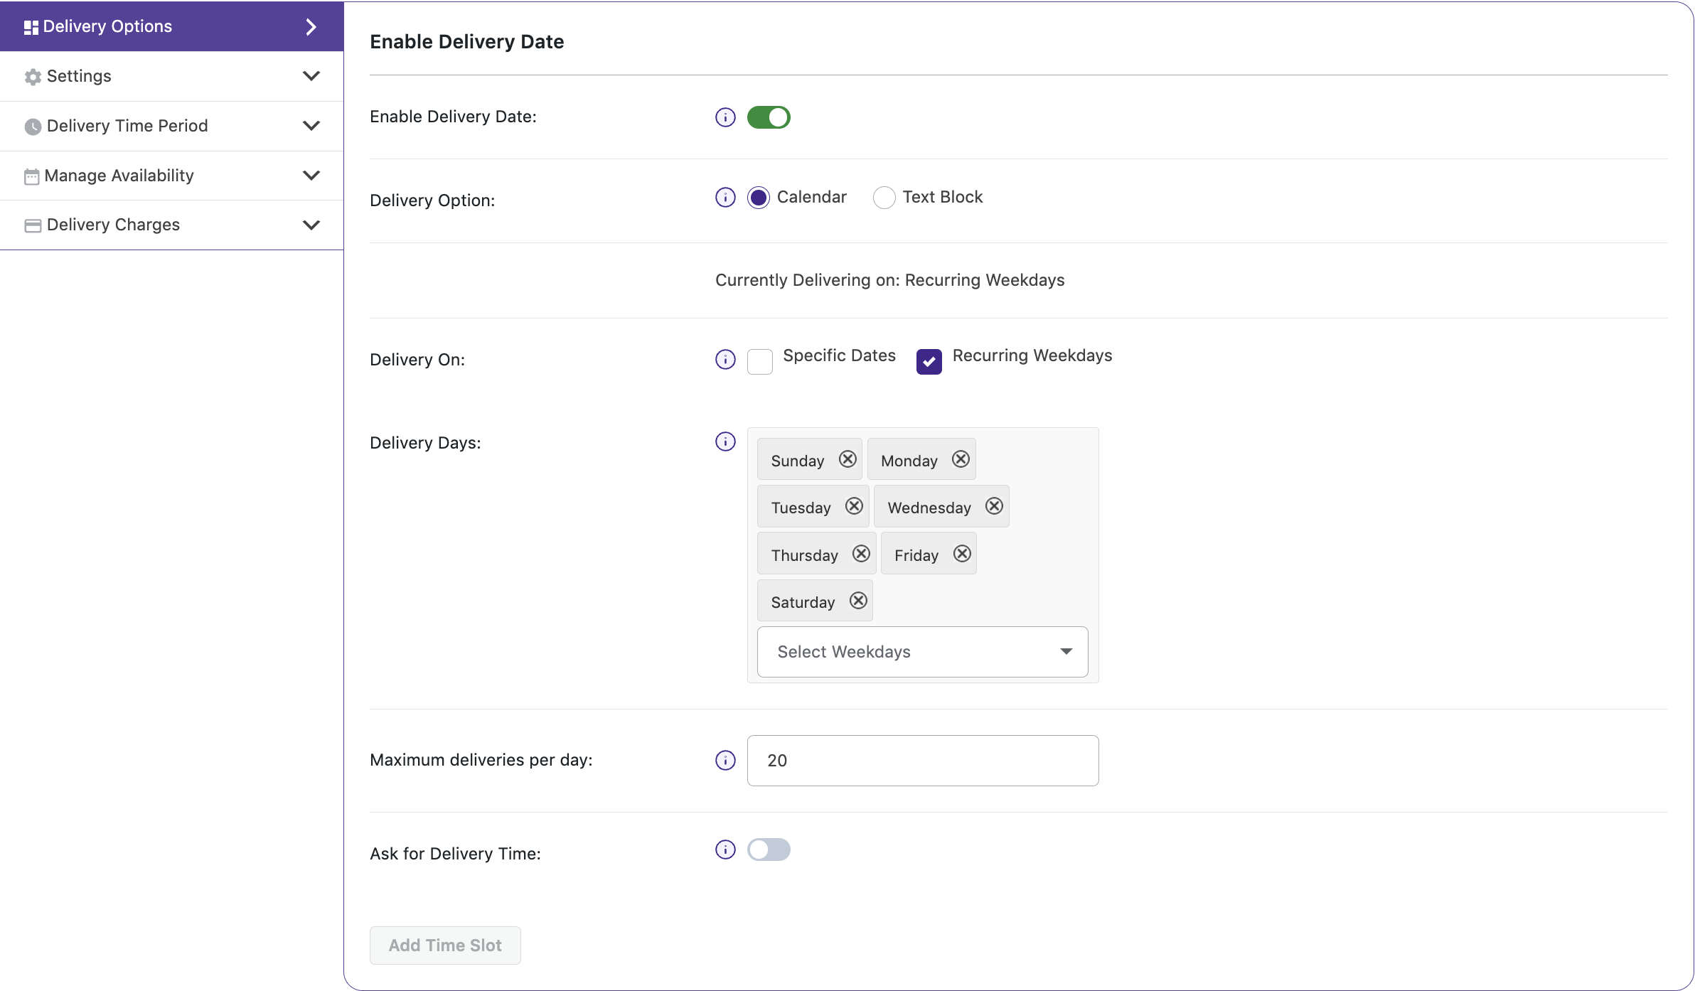Click the Delivery Options forward arrow

[311, 25]
